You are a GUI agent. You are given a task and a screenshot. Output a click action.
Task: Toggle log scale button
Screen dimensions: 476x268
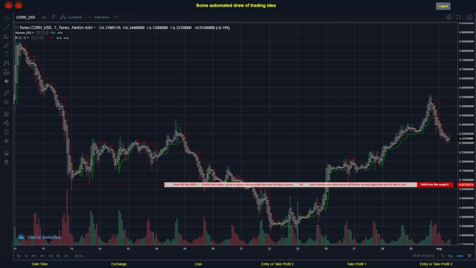point(450,256)
